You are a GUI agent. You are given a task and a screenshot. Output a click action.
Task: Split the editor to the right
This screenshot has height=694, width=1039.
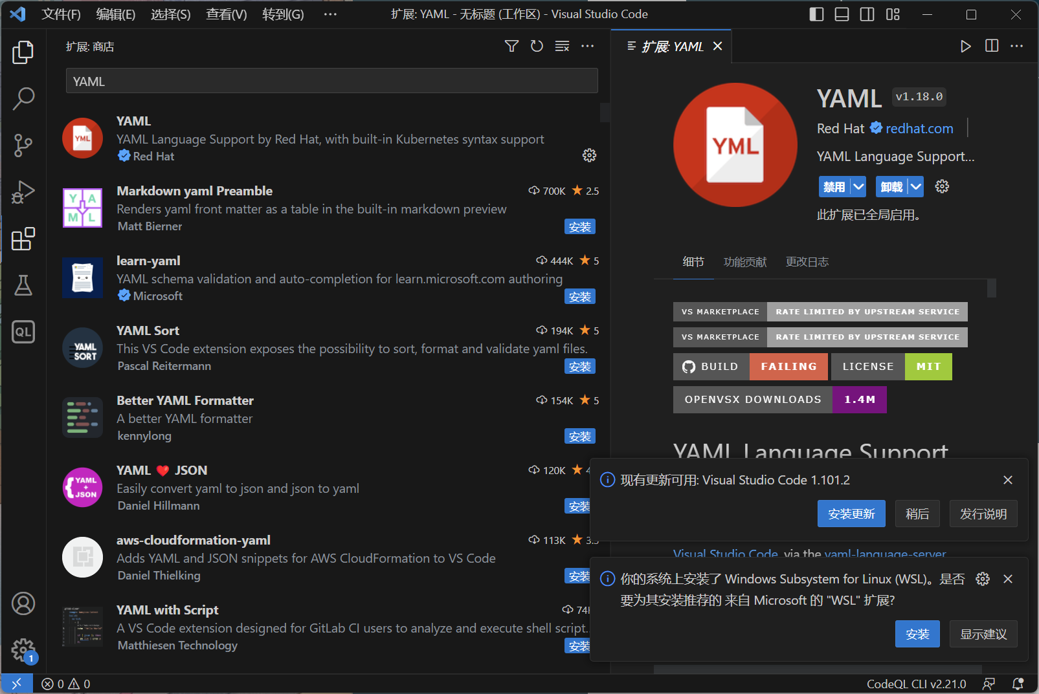coord(992,46)
